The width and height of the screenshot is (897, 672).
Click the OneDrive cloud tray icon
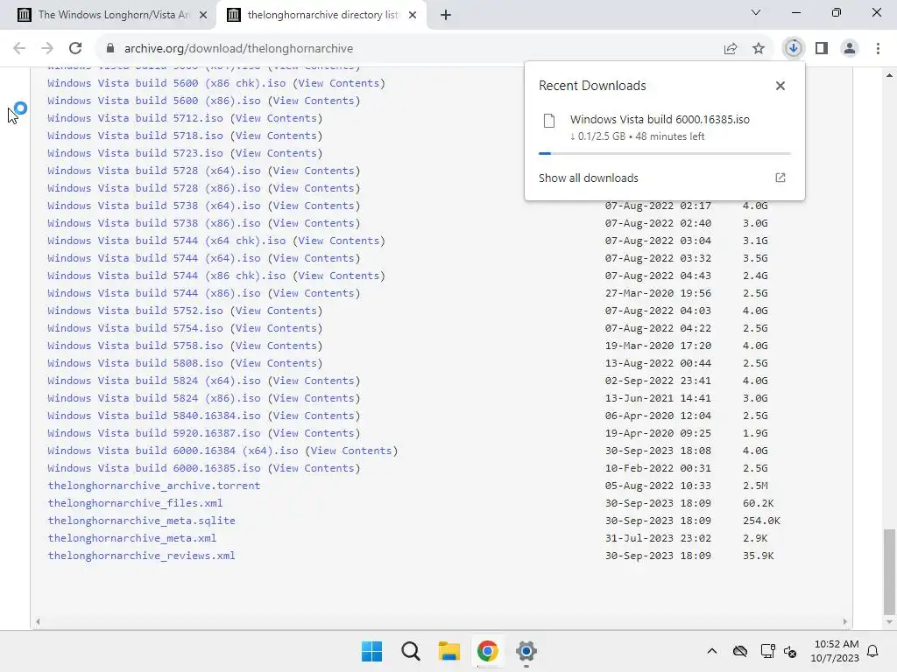tap(740, 651)
